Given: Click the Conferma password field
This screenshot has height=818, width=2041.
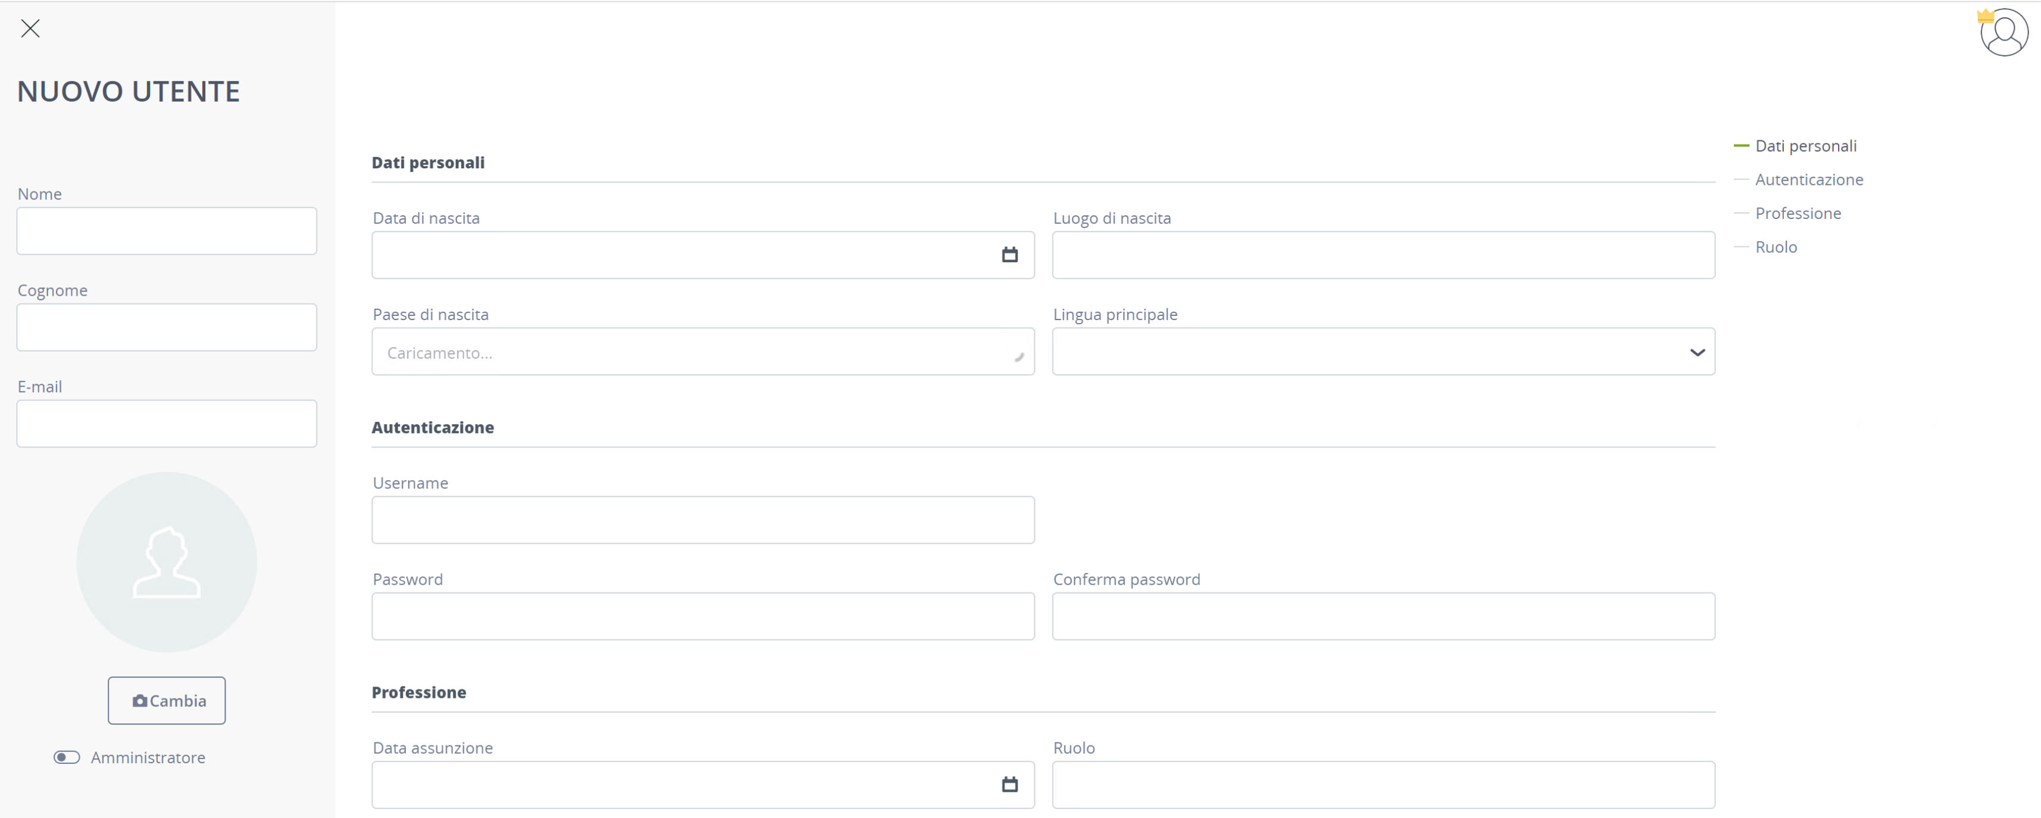Looking at the screenshot, I should 1383,616.
